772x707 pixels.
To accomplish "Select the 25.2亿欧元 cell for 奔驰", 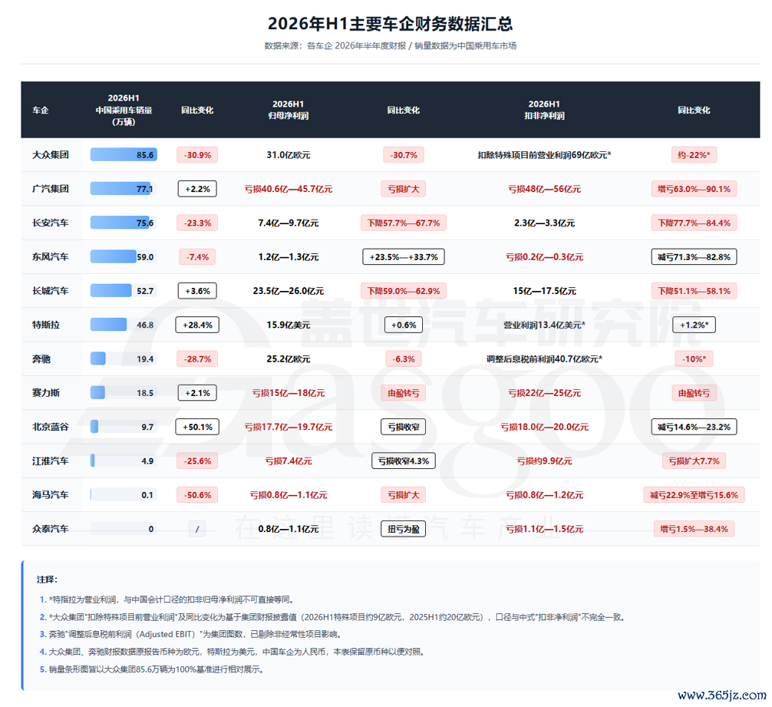I will [288, 359].
